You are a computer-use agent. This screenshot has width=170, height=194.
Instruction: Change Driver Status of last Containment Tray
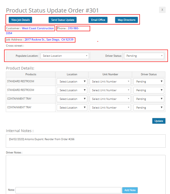coord(149,107)
